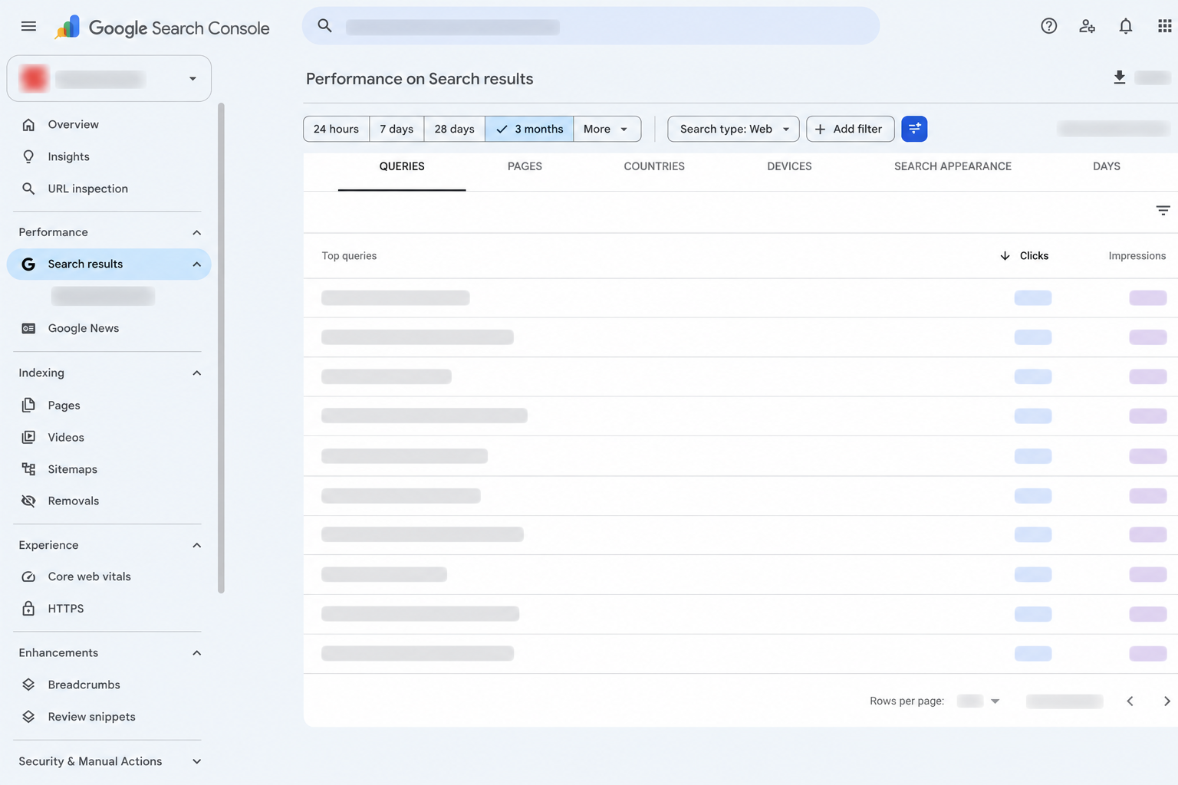Switch to the DEVICES tab
Viewport: 1178px width, 785px height.
tap(789, 166)
